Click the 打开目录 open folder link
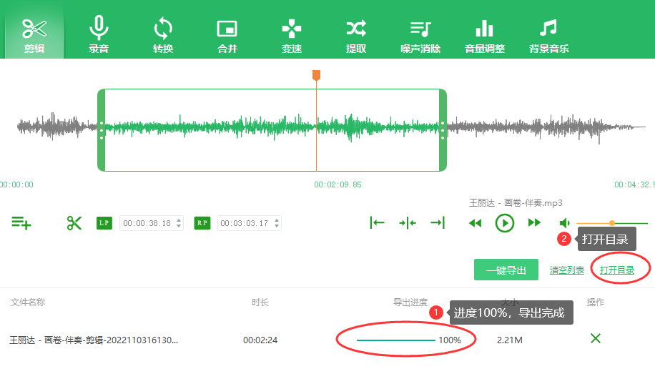The image size is (655, 379). pyautogui.click(x=617, y=270)
